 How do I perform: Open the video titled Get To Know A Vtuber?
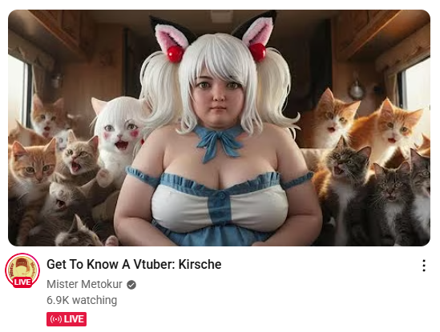coord(134,264)
